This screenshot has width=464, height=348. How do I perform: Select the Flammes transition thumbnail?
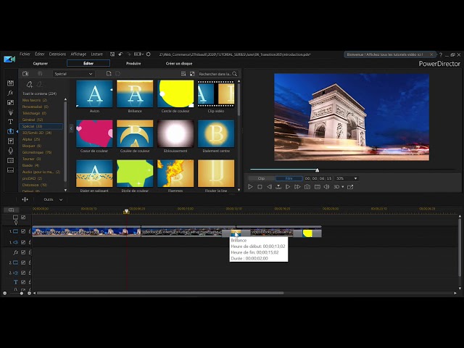click(175, 173)
